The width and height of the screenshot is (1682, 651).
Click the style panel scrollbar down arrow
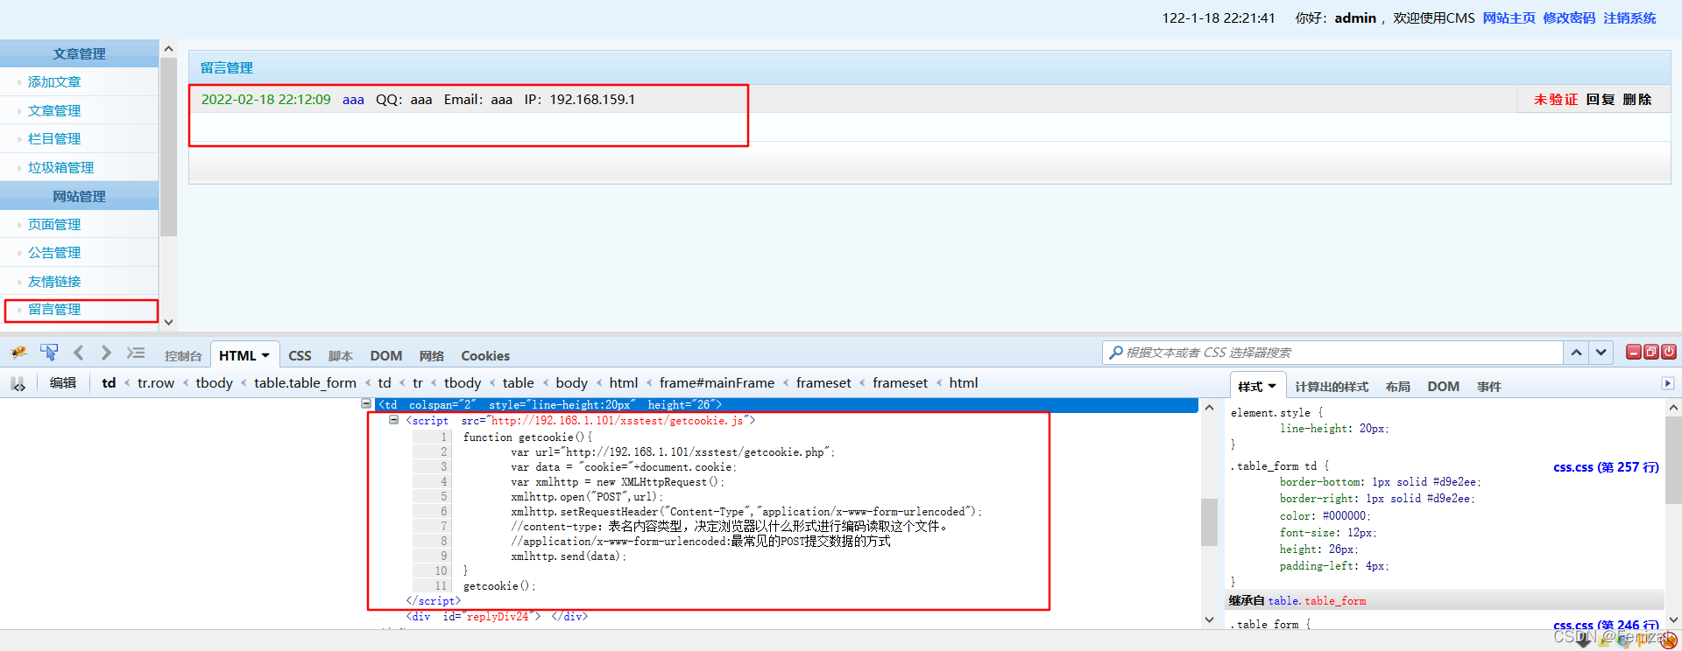[x=1672, y=619]
